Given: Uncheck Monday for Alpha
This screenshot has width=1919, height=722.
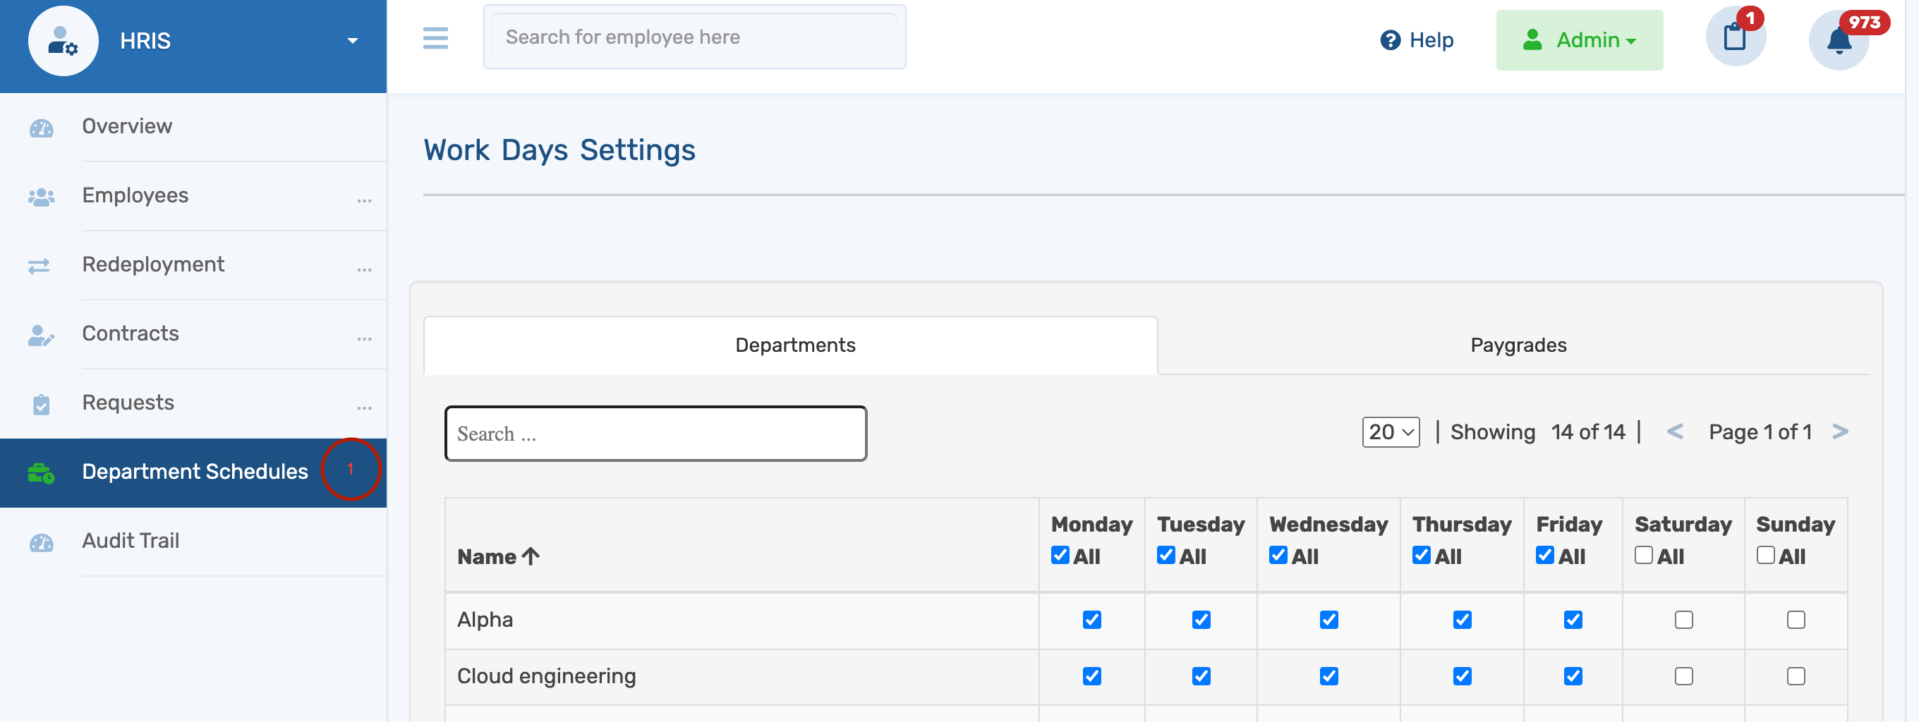Looking at the screenshot, I should tap(1091, 620).
